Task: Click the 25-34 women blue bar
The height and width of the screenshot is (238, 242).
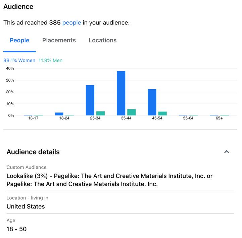Action: (90, 100)
